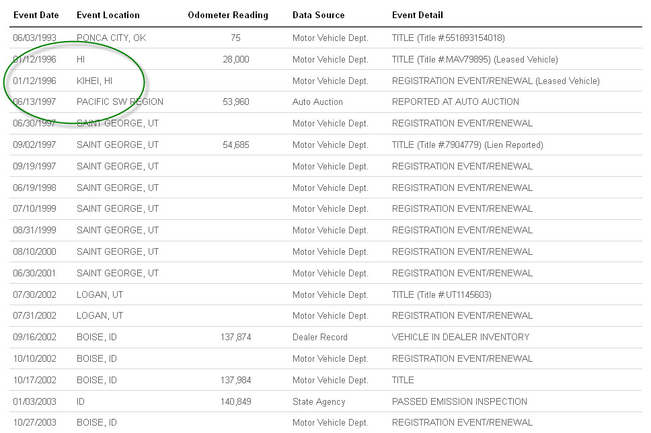
Task: Click the KIHEI, HI location cell
Action: (x=94, y=81)
